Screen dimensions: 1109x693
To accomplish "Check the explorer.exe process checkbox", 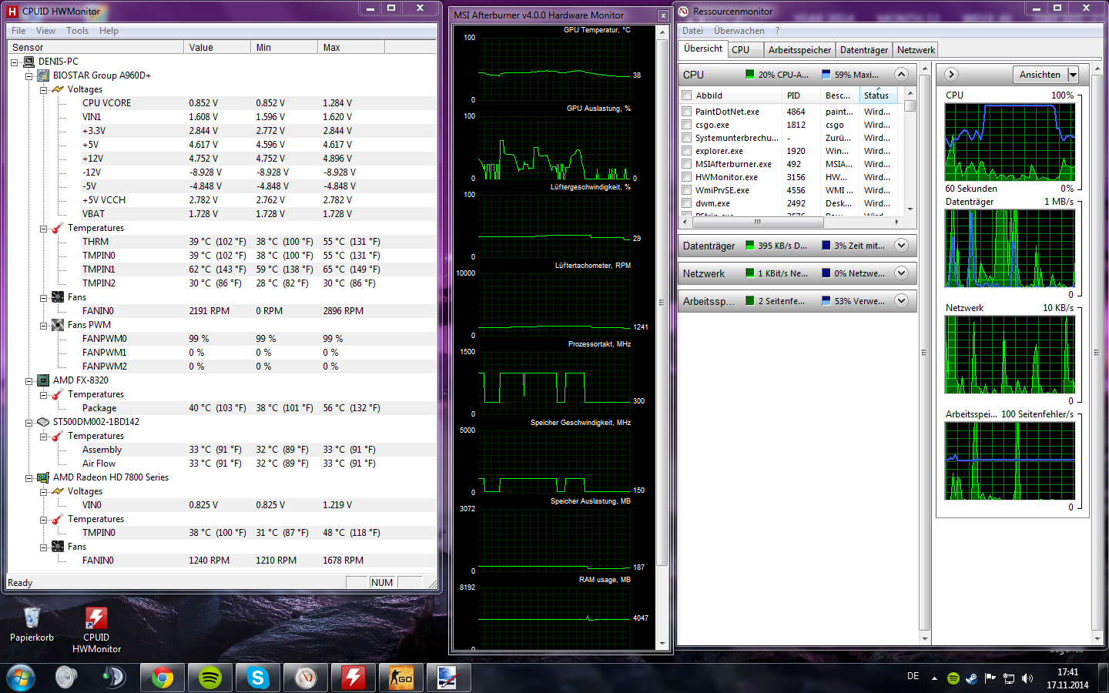I will click(x=686, y=151).
